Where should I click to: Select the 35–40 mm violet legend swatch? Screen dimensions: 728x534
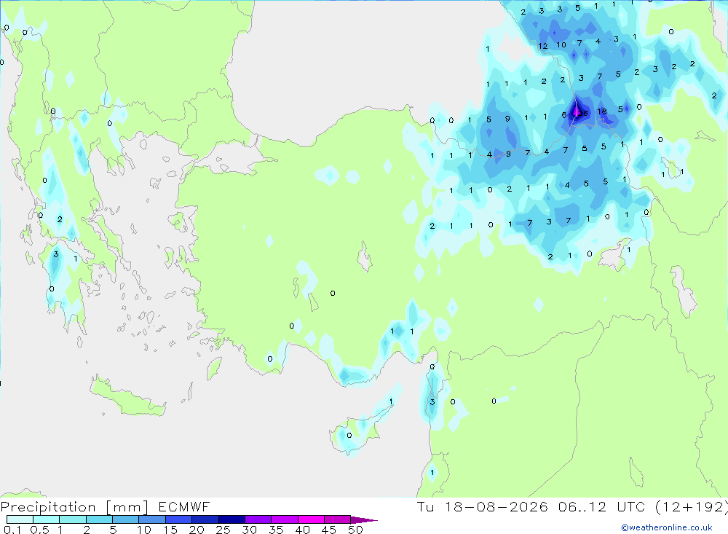point(285,519)
